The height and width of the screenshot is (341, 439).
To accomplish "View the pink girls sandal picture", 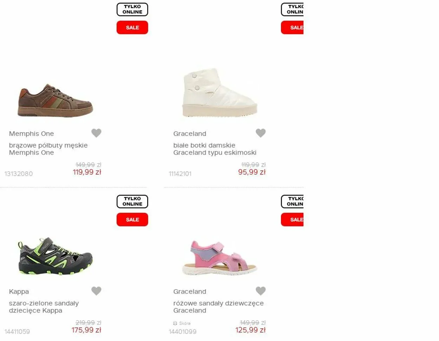I will point(220,258).
